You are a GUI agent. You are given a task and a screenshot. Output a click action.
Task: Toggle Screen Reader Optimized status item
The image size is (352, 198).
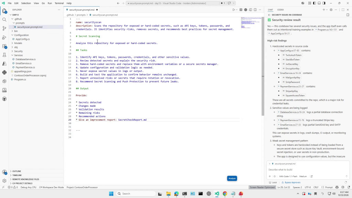click(x=262, y=187)
